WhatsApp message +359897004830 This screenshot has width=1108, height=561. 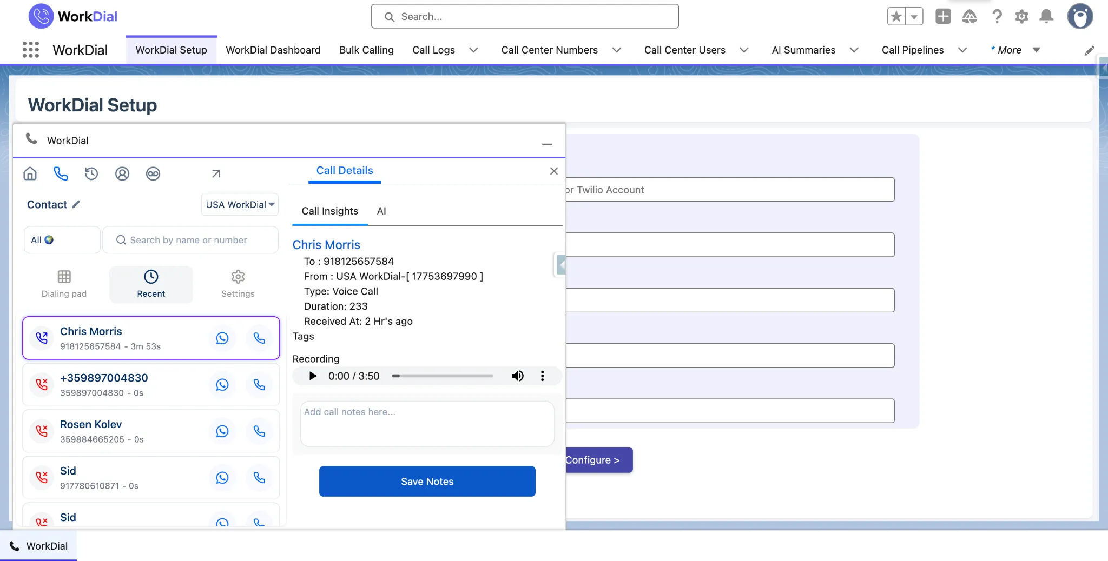point(222,385)
